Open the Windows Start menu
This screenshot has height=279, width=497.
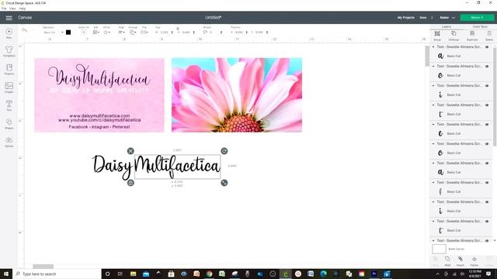pyautogui.click(x=6, y=274)
